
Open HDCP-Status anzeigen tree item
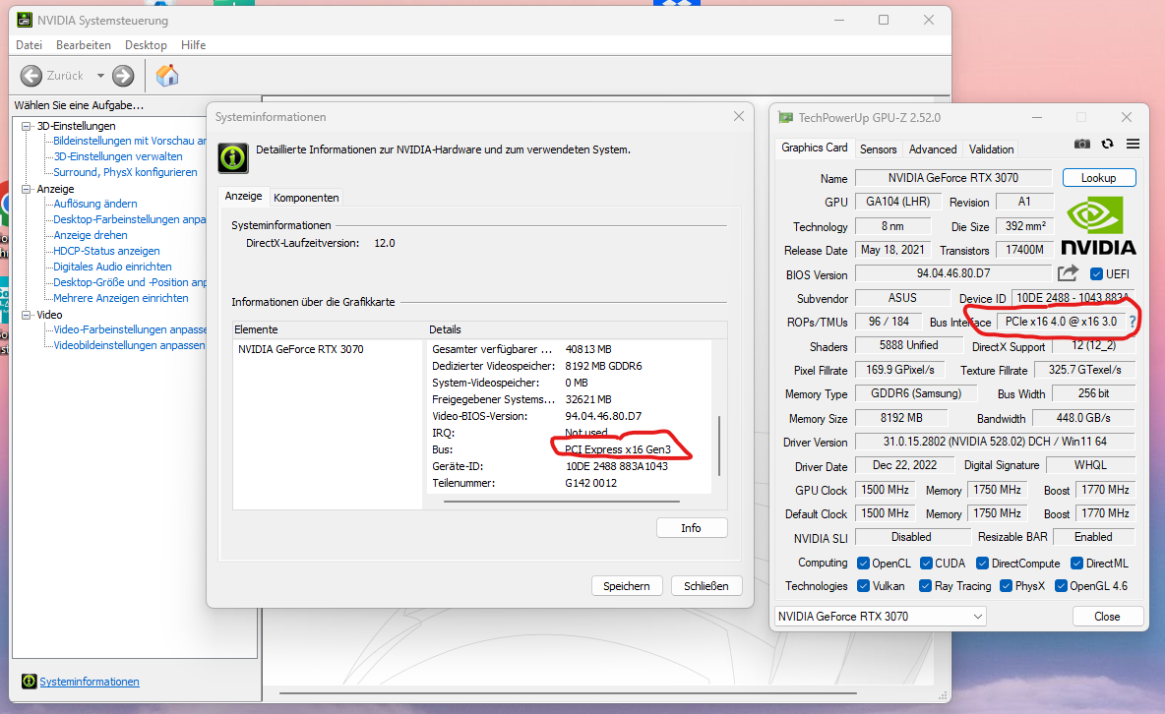pos(106,251)
